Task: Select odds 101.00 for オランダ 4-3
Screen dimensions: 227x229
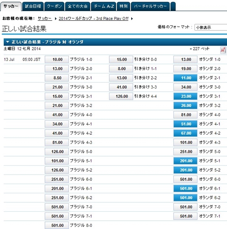Action: [185, 142]
